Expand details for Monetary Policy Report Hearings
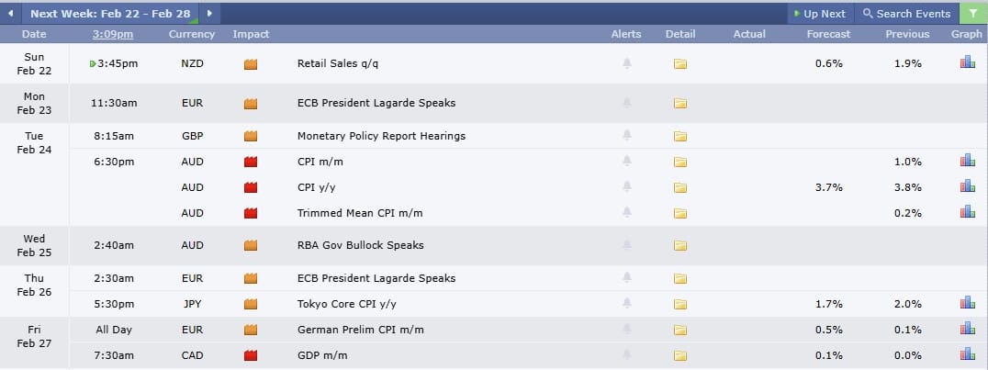The width and height of the screenshot is (988, 370). tap(680, 136)
